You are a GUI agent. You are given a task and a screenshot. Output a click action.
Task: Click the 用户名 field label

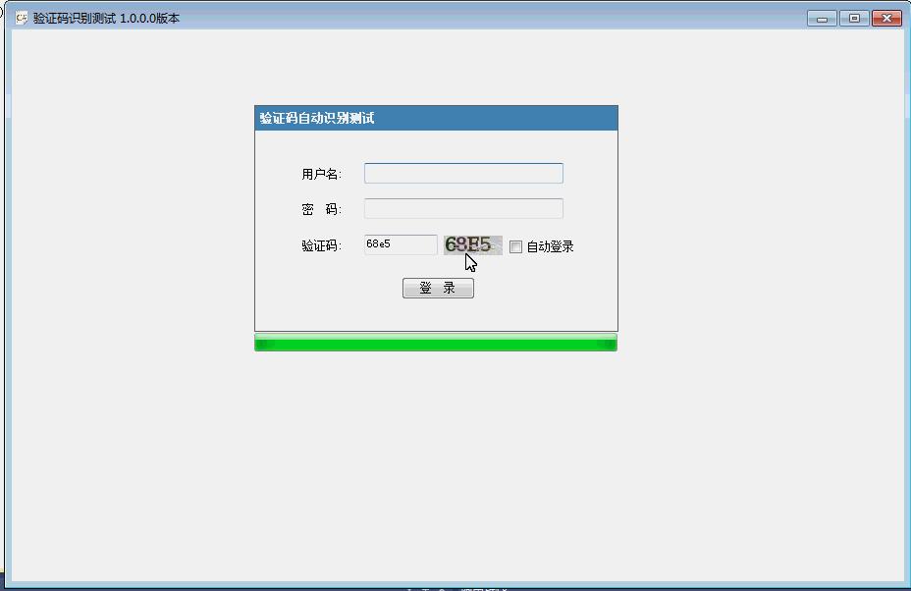click(321, 174)
